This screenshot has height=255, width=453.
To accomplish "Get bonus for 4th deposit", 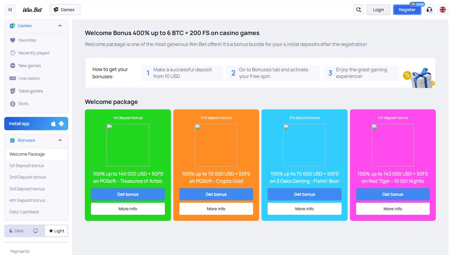I will click(393, 194).
